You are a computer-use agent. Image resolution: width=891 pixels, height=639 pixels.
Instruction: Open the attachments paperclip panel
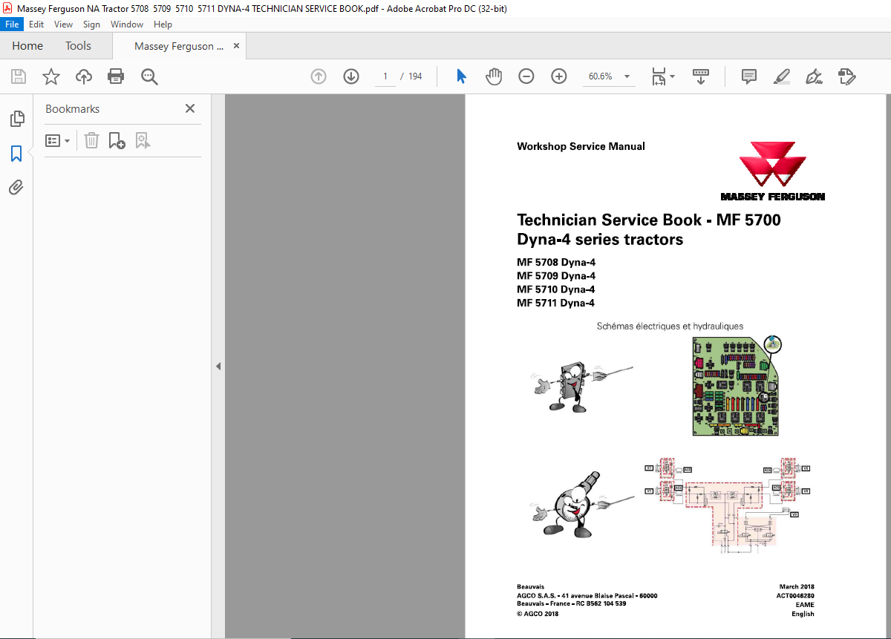[16, 187]
